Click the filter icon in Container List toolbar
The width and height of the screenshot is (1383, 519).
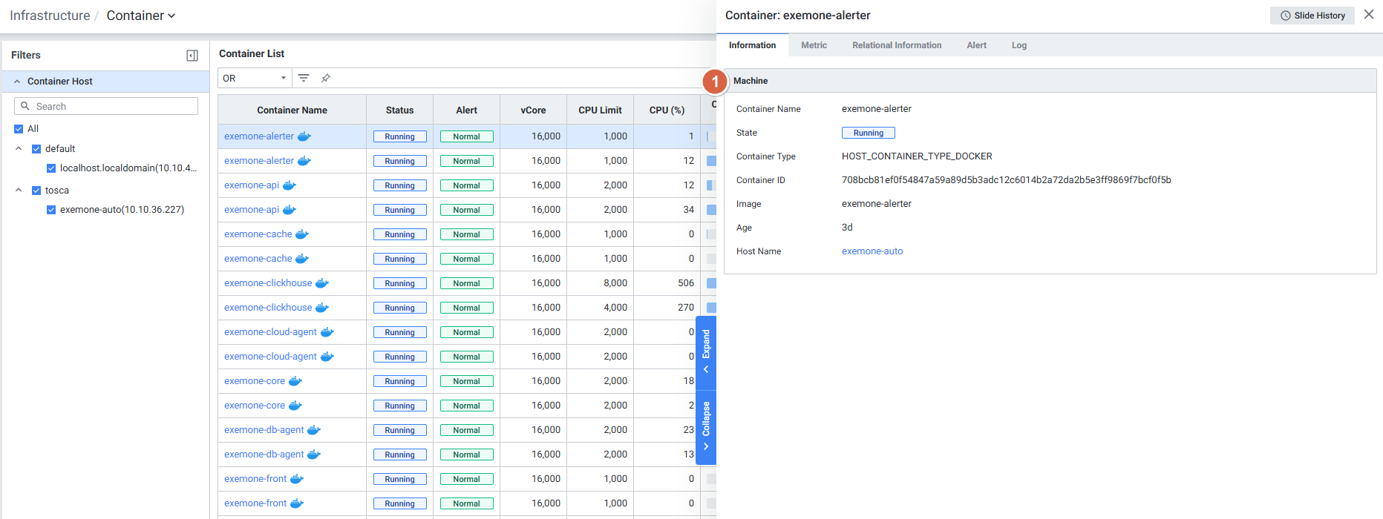coord(304,78)
